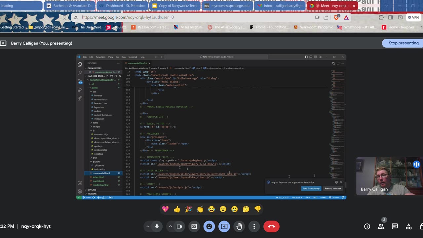Open The Daily Wire bookmark
The image size is (423, 238).
pos(87,27)
